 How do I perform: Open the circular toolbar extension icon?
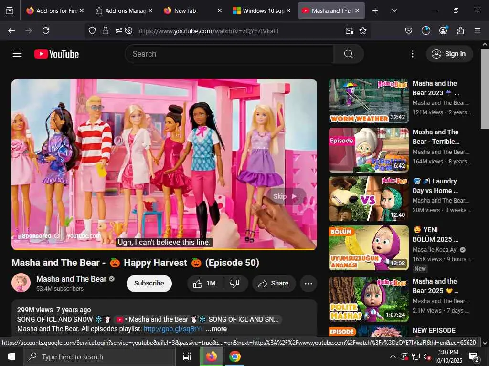pyautogui.click(x=425, y=30)
